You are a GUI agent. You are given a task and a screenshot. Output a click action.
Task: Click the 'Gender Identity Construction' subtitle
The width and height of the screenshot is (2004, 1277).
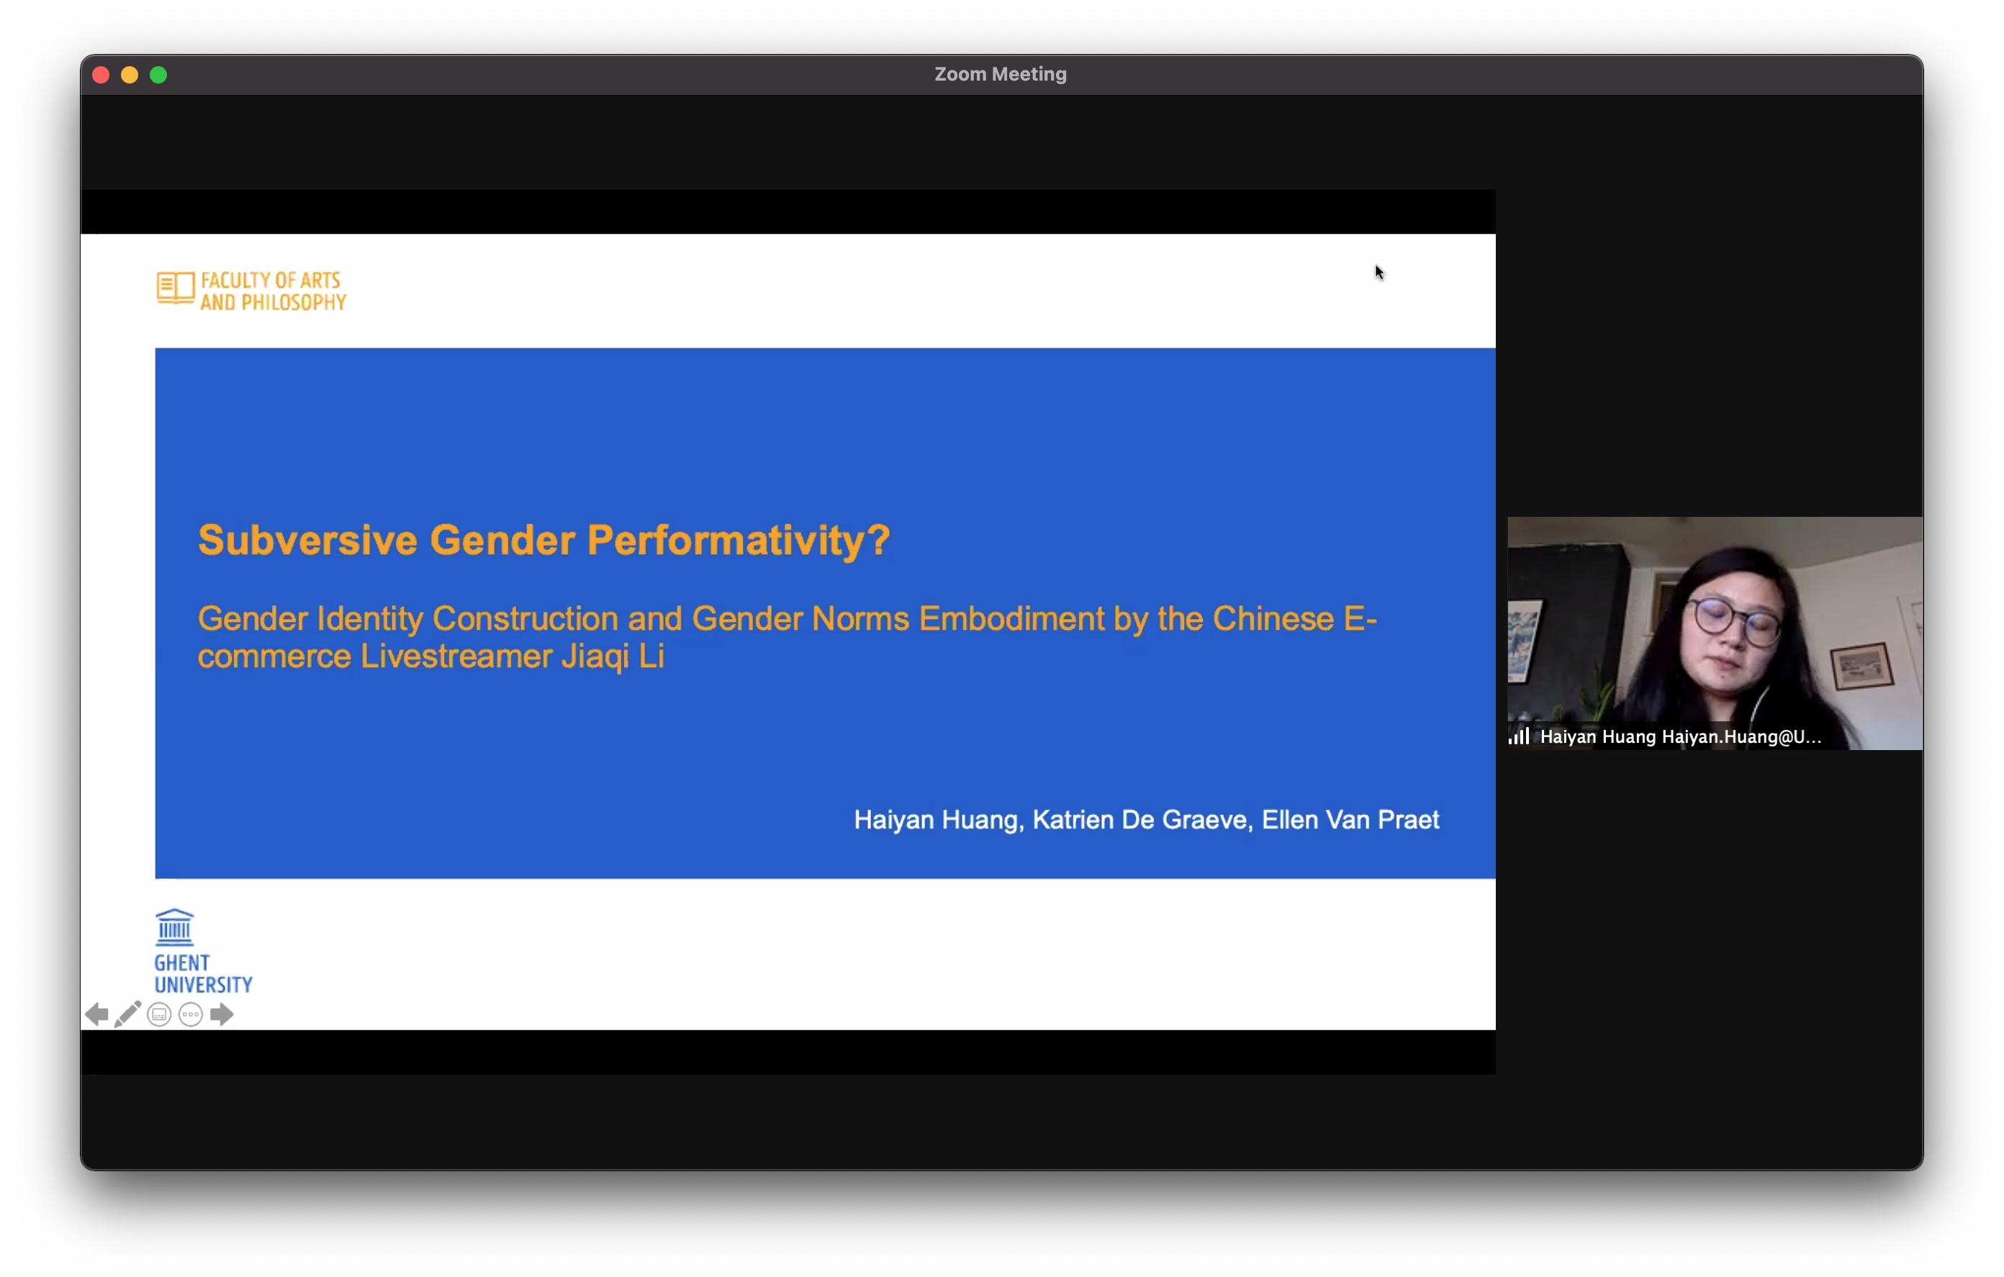coord(787,637)
